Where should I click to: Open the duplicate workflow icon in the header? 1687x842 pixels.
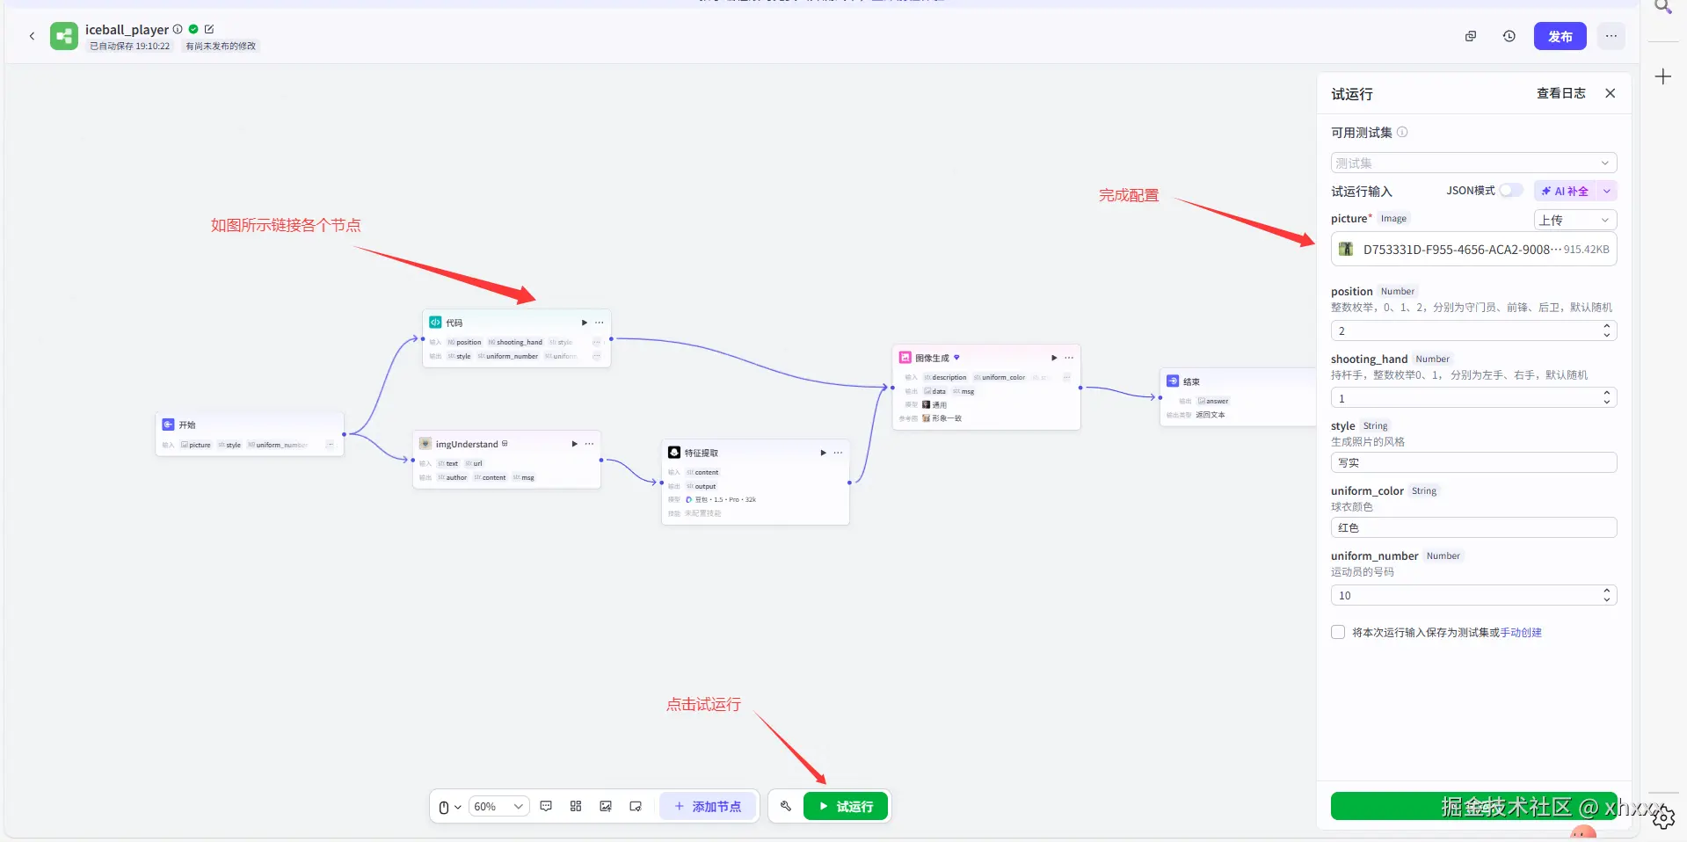(x=1471, y=36)
